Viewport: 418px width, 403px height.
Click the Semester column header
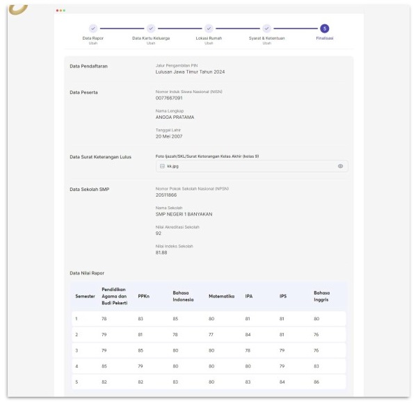85,296
